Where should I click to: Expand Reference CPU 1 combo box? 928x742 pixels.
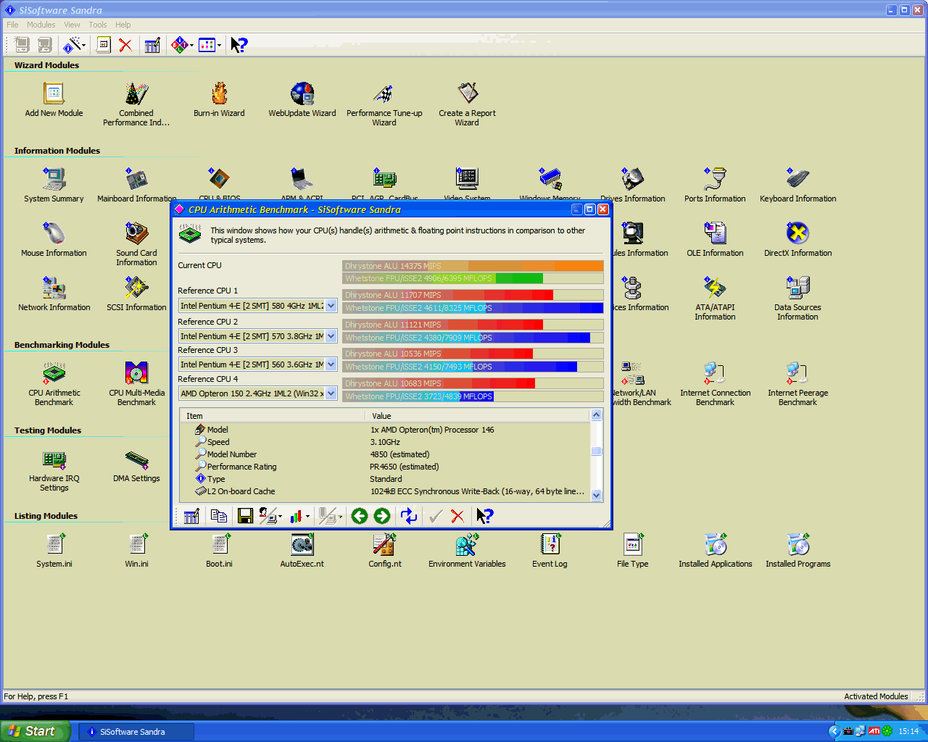point(331,306)
